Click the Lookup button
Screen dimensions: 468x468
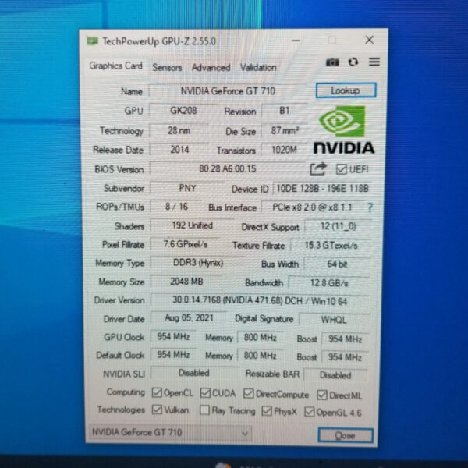(x=346, y=90)
